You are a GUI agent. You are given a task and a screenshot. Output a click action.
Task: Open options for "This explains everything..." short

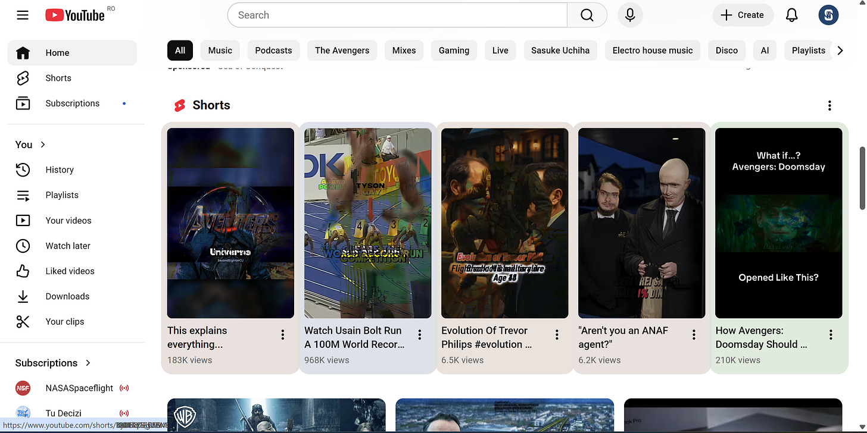pyautogui.click(x=283, y=335)
